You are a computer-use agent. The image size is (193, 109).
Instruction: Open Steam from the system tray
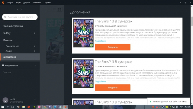(x=163, y=107)
